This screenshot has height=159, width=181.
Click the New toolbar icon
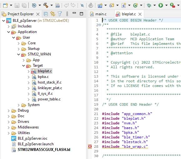(x=5, y=5)
